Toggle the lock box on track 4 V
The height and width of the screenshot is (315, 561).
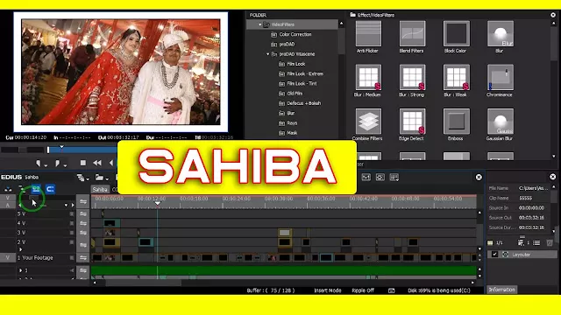(x=72, y=223)
